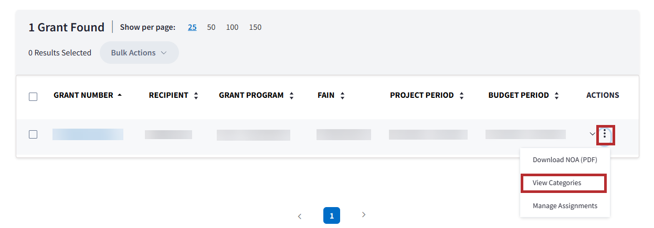Sort the Project Period column

[x=461, y=96]
